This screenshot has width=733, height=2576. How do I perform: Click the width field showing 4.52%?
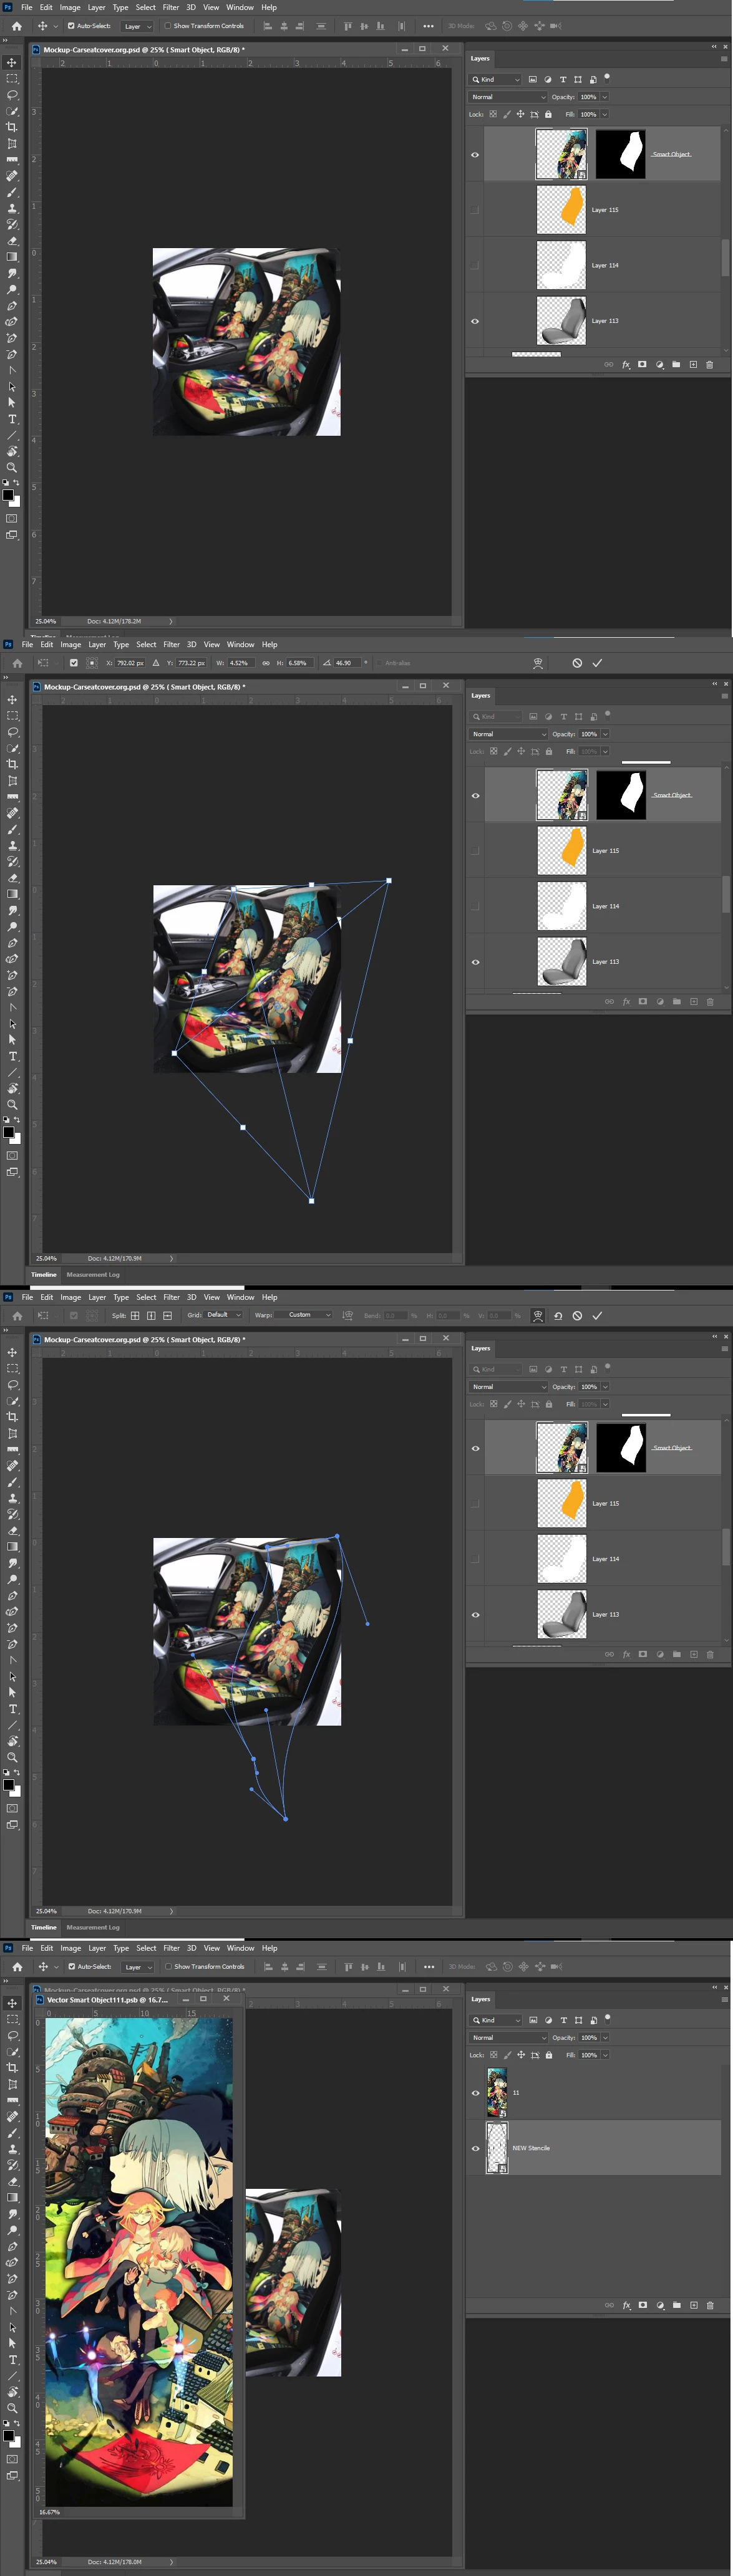[x=241, y=663]
